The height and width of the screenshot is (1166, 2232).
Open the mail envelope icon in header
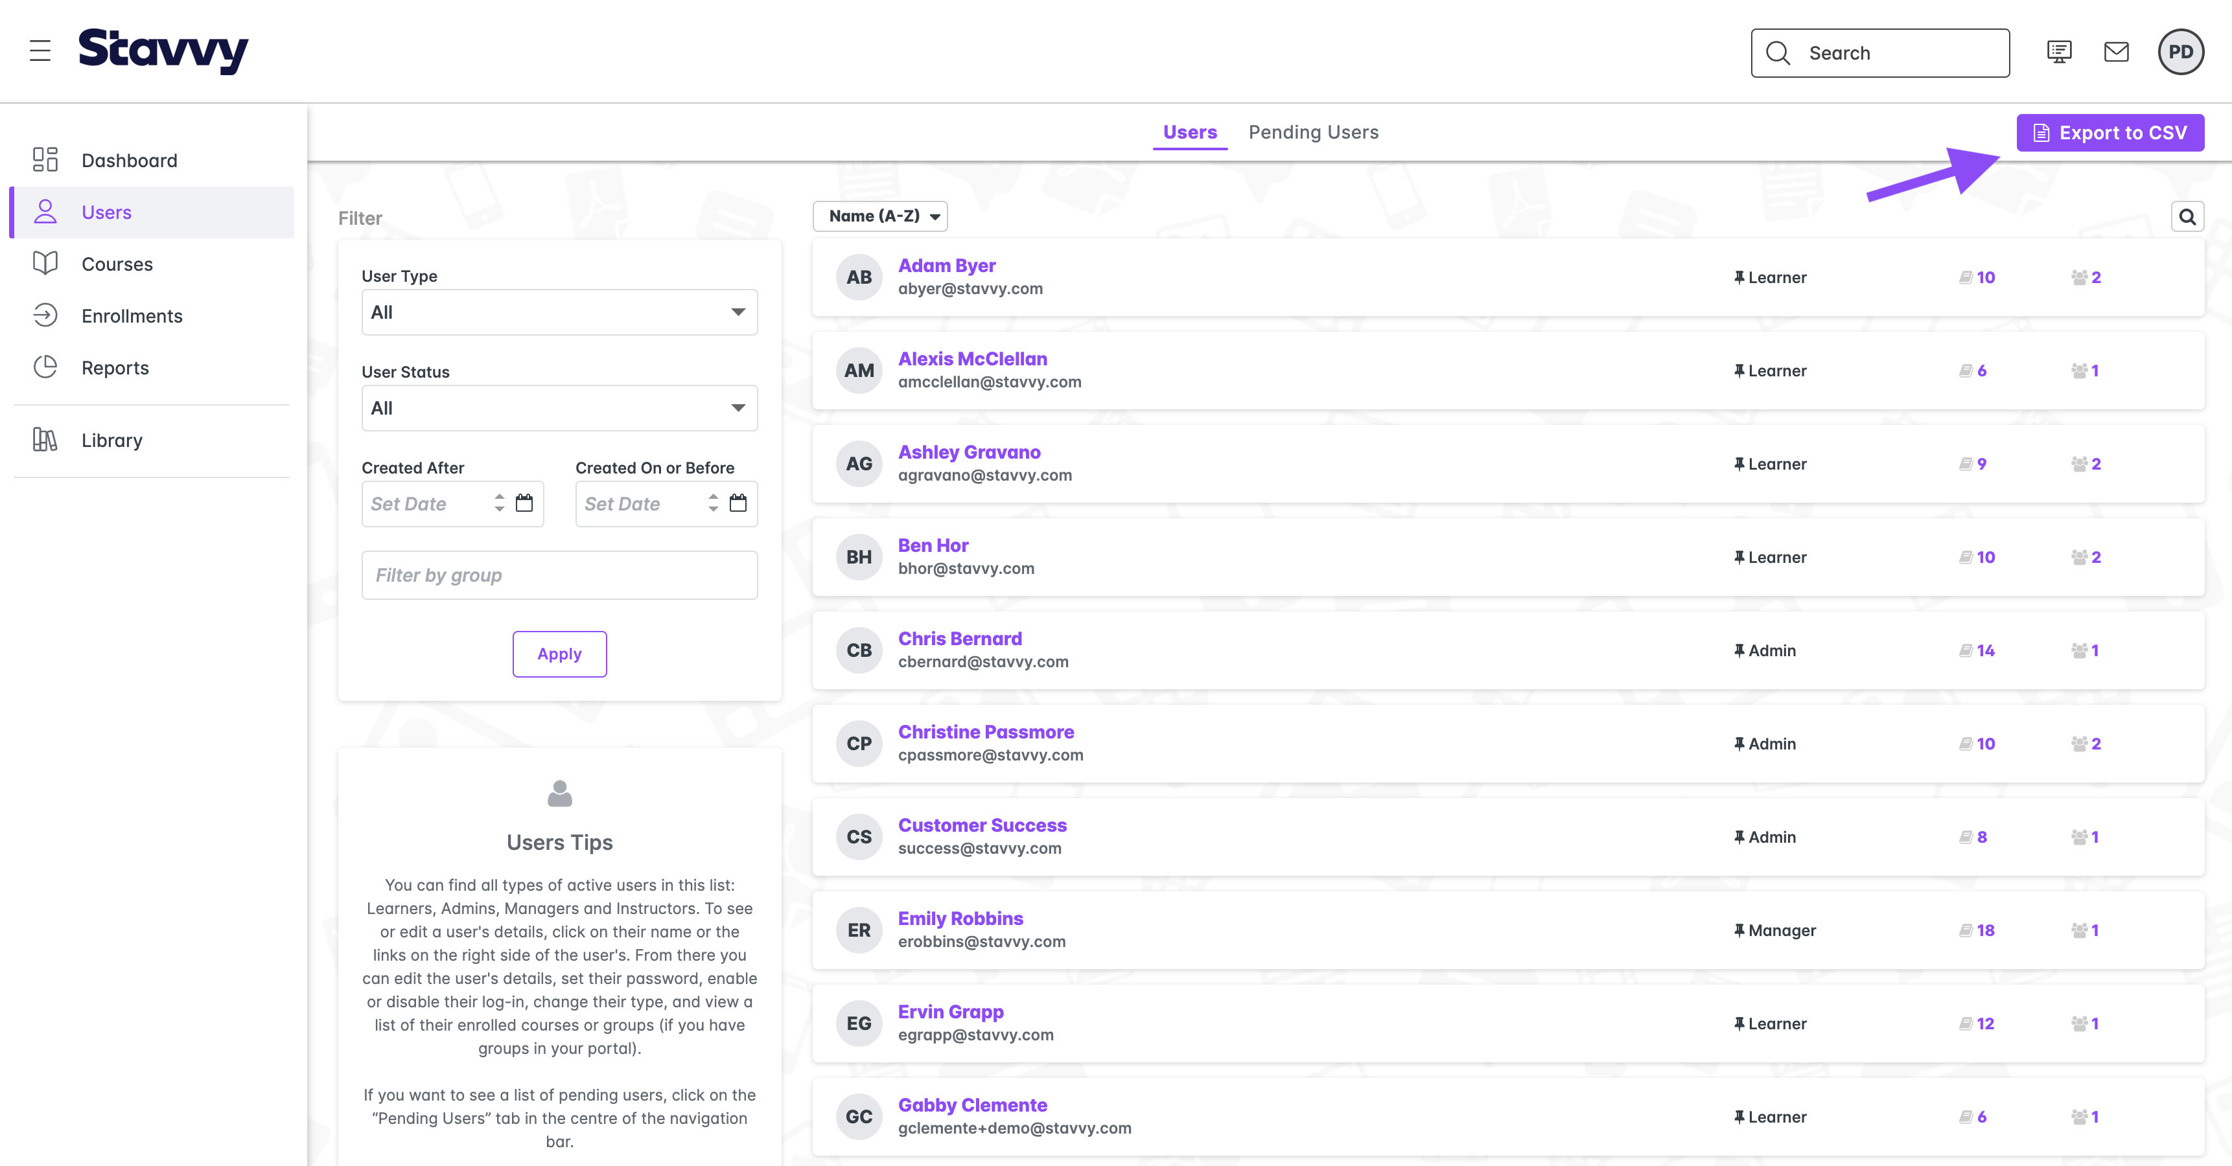[x=2116, y=52]
